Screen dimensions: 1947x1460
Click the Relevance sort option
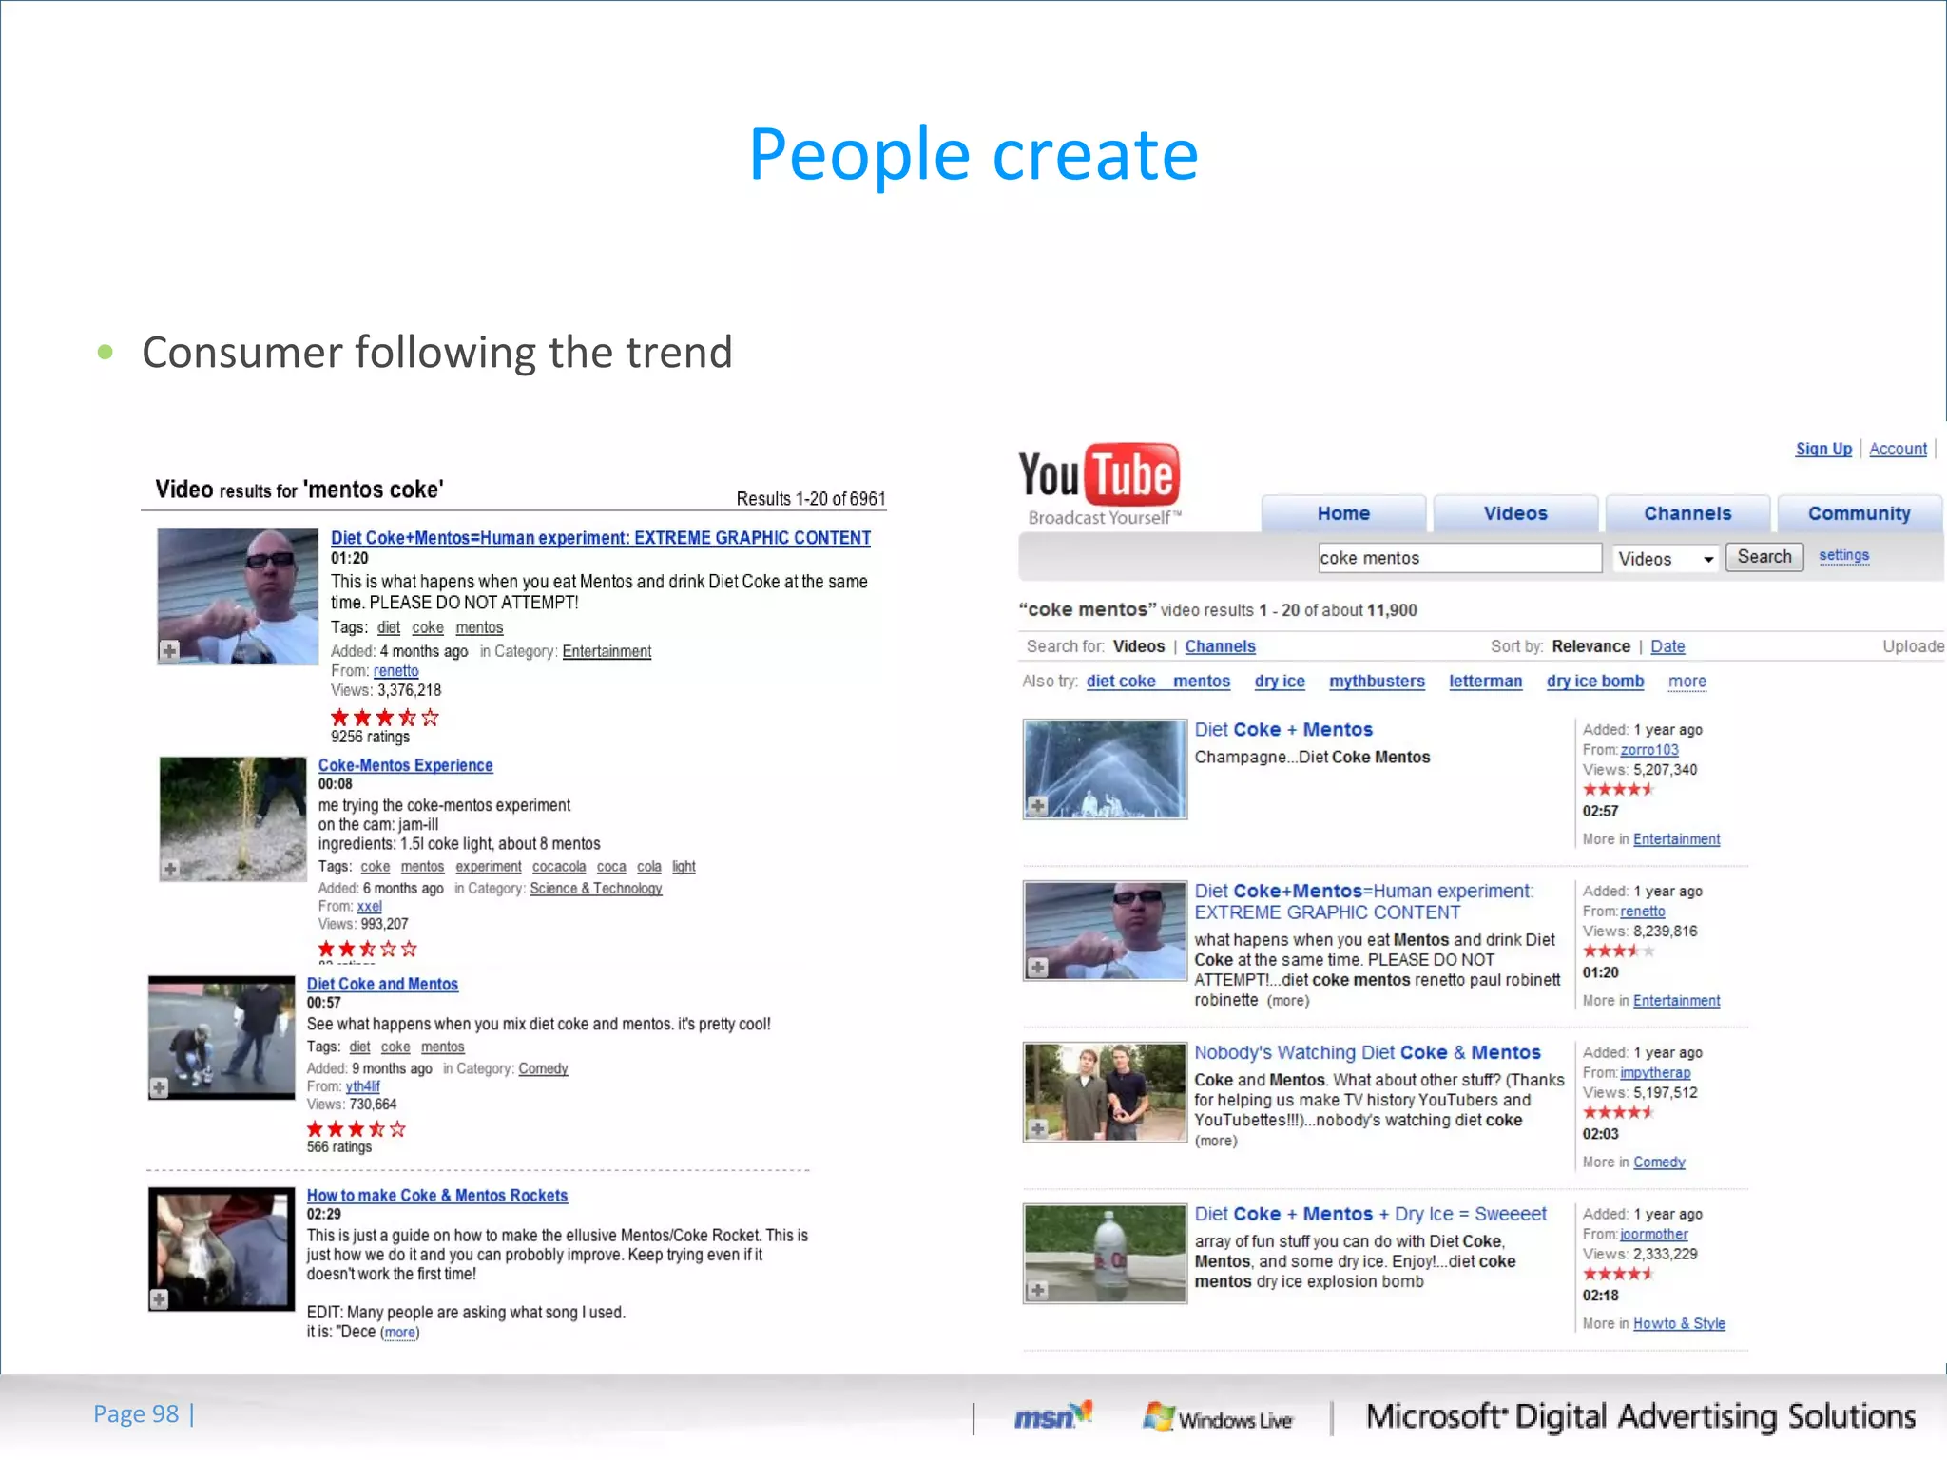[x=1590, y=646]
